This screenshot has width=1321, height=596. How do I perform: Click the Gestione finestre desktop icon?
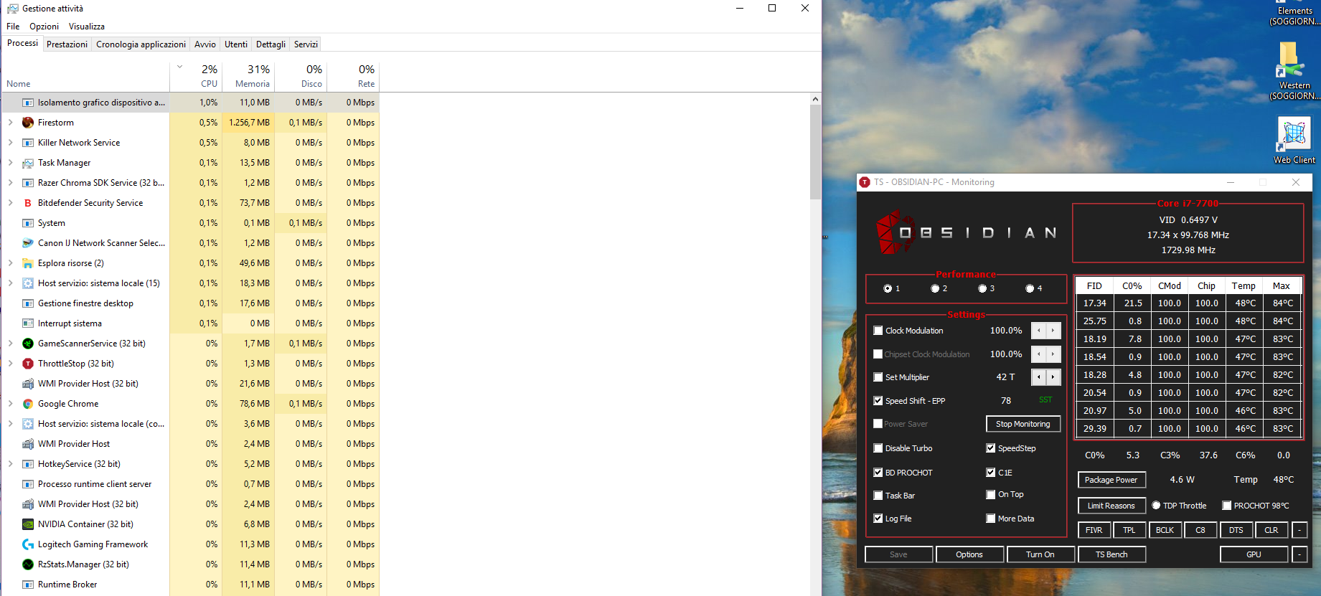click(x=28, y=303)
